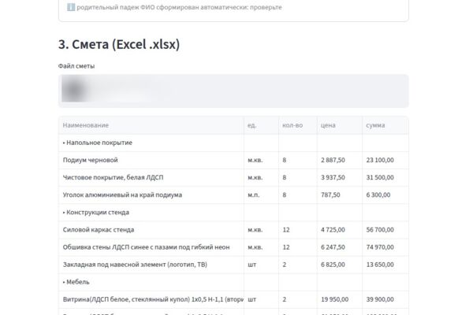Image resolution: width=473 pixels, height=315 pixels.
Task: Click the 3. Смета (Excel .xlsx) heading
Action: pos(119,44)
